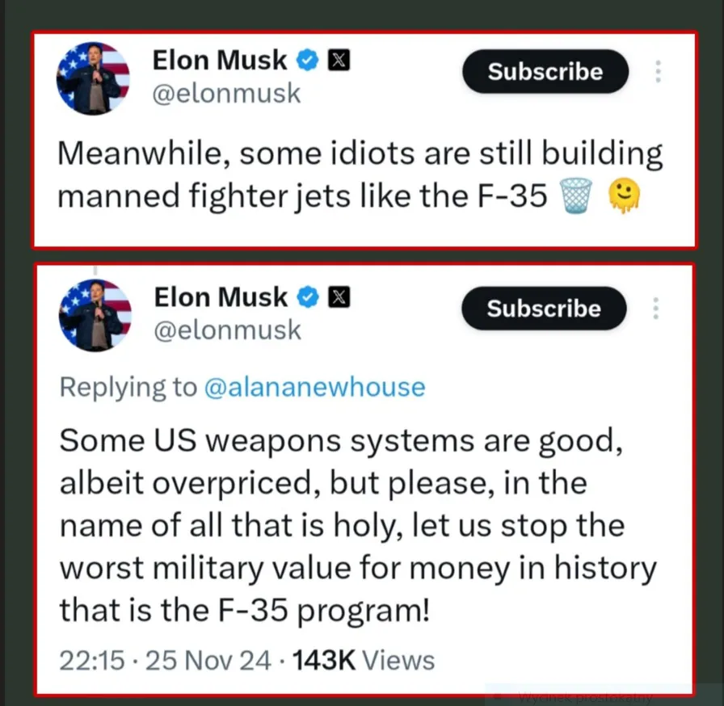Open Elon Musk's profile picture on the reply tweet
This screenshot has height=706, width=724.
[94, 315]
